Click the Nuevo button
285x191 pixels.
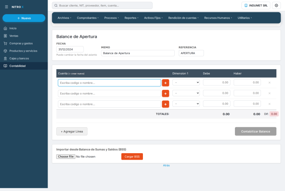tap(24, 18)
